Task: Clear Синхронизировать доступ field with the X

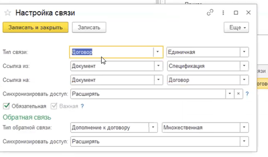Action: click(238, 94)
